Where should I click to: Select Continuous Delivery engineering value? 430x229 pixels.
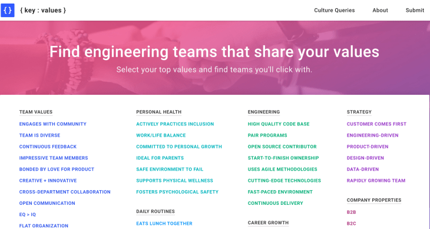275,203
